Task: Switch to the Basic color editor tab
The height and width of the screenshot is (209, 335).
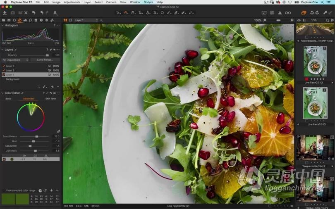Action: pyautogui.click(x=8, y=99)
